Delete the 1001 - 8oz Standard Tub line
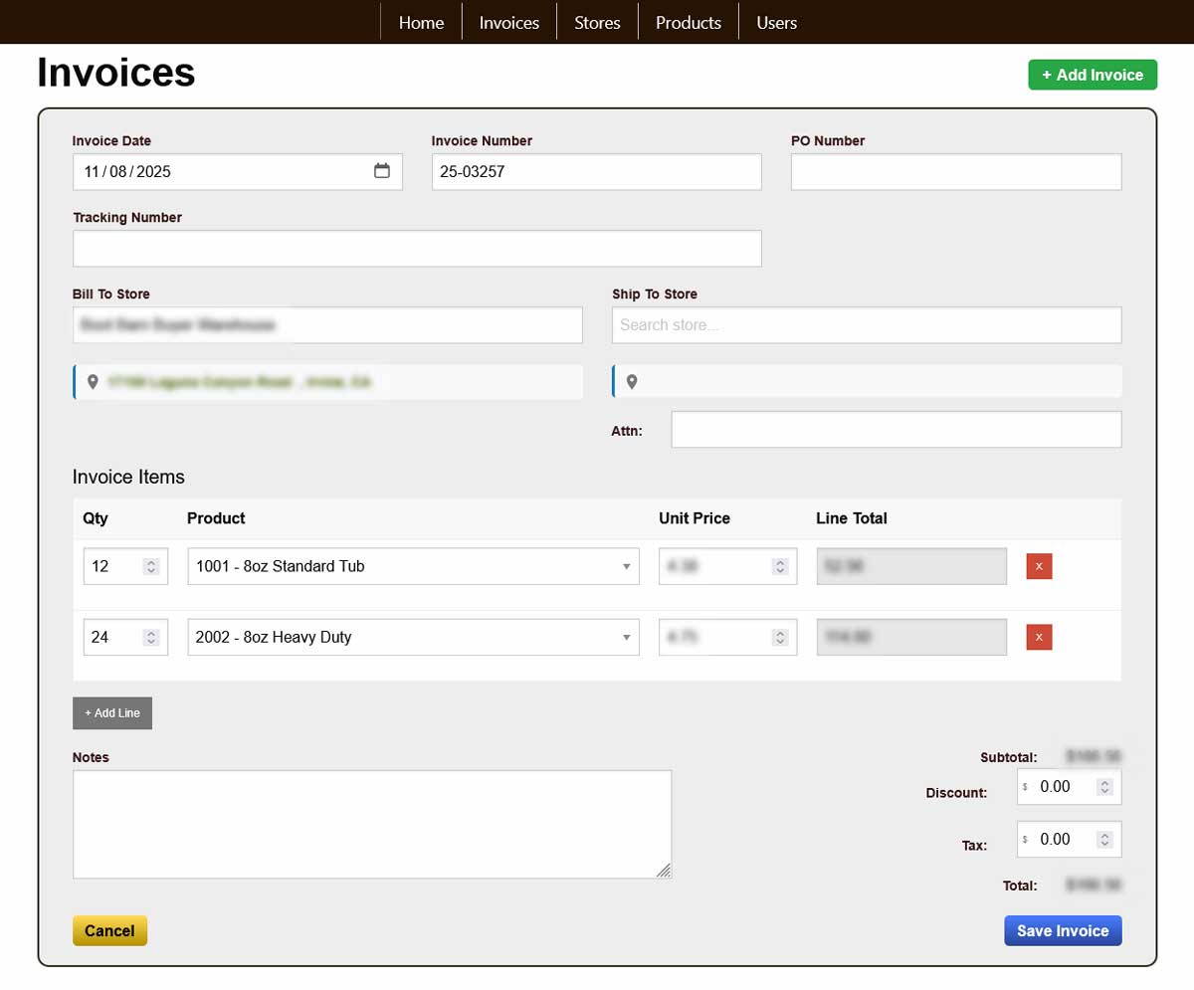Viewport: 1194px width, 990px height. pos(1039,566)
